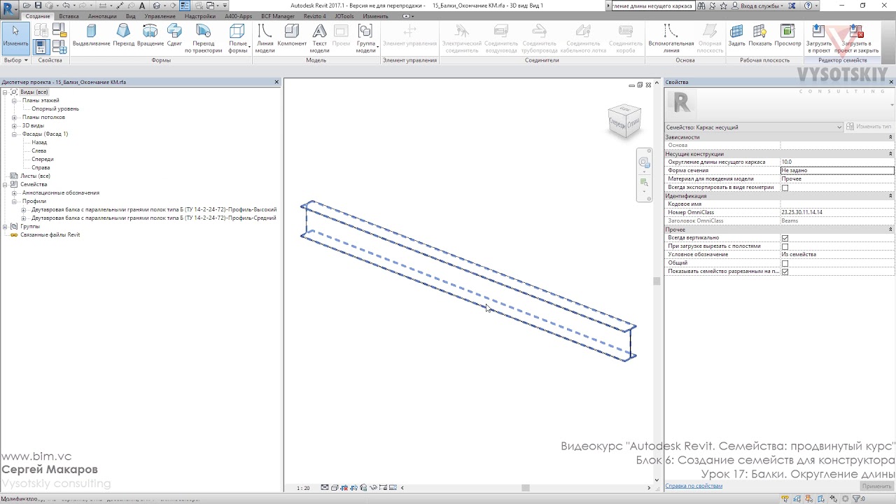The width and height of the screenshot is (896, 504).
Task: Pick Переход по траектории tool
Action: point(203,38)
